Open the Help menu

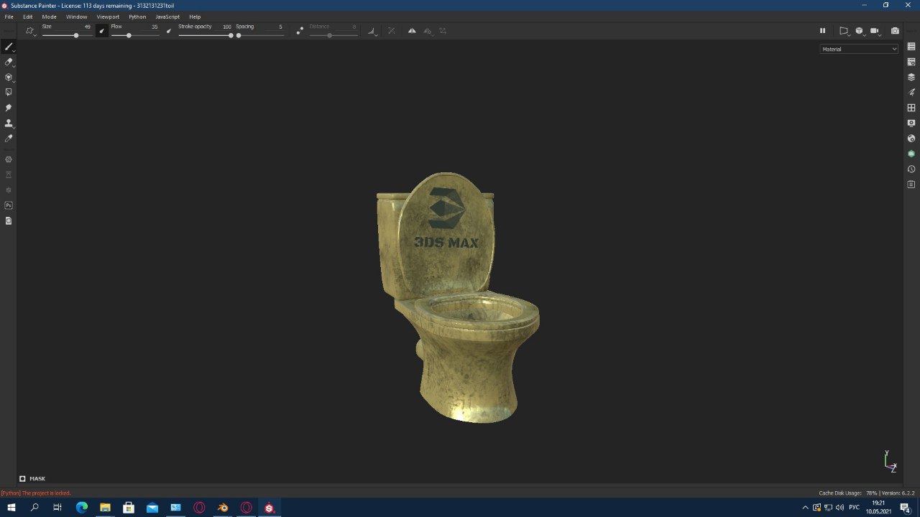195,17
